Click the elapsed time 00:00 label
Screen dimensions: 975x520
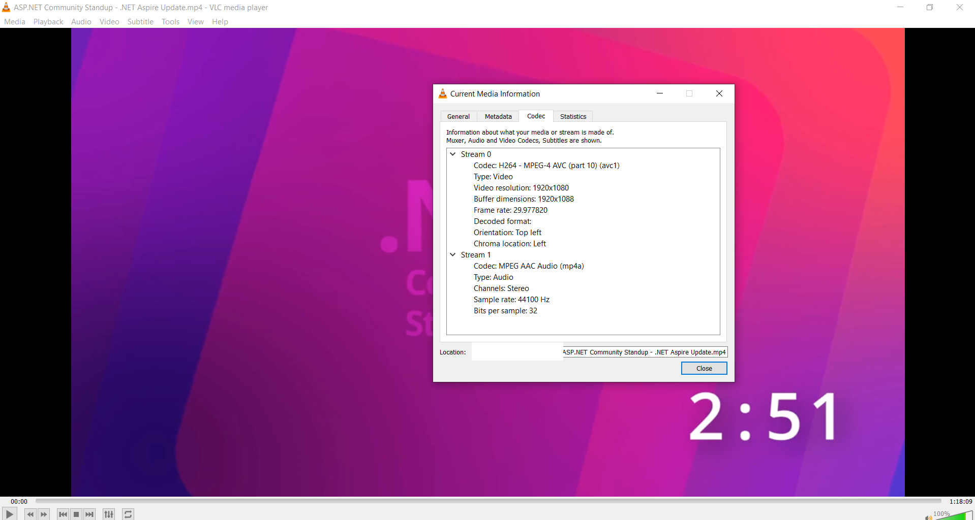(x=19, y=501)
